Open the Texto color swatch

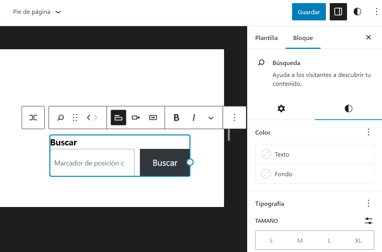coord(314,154)
